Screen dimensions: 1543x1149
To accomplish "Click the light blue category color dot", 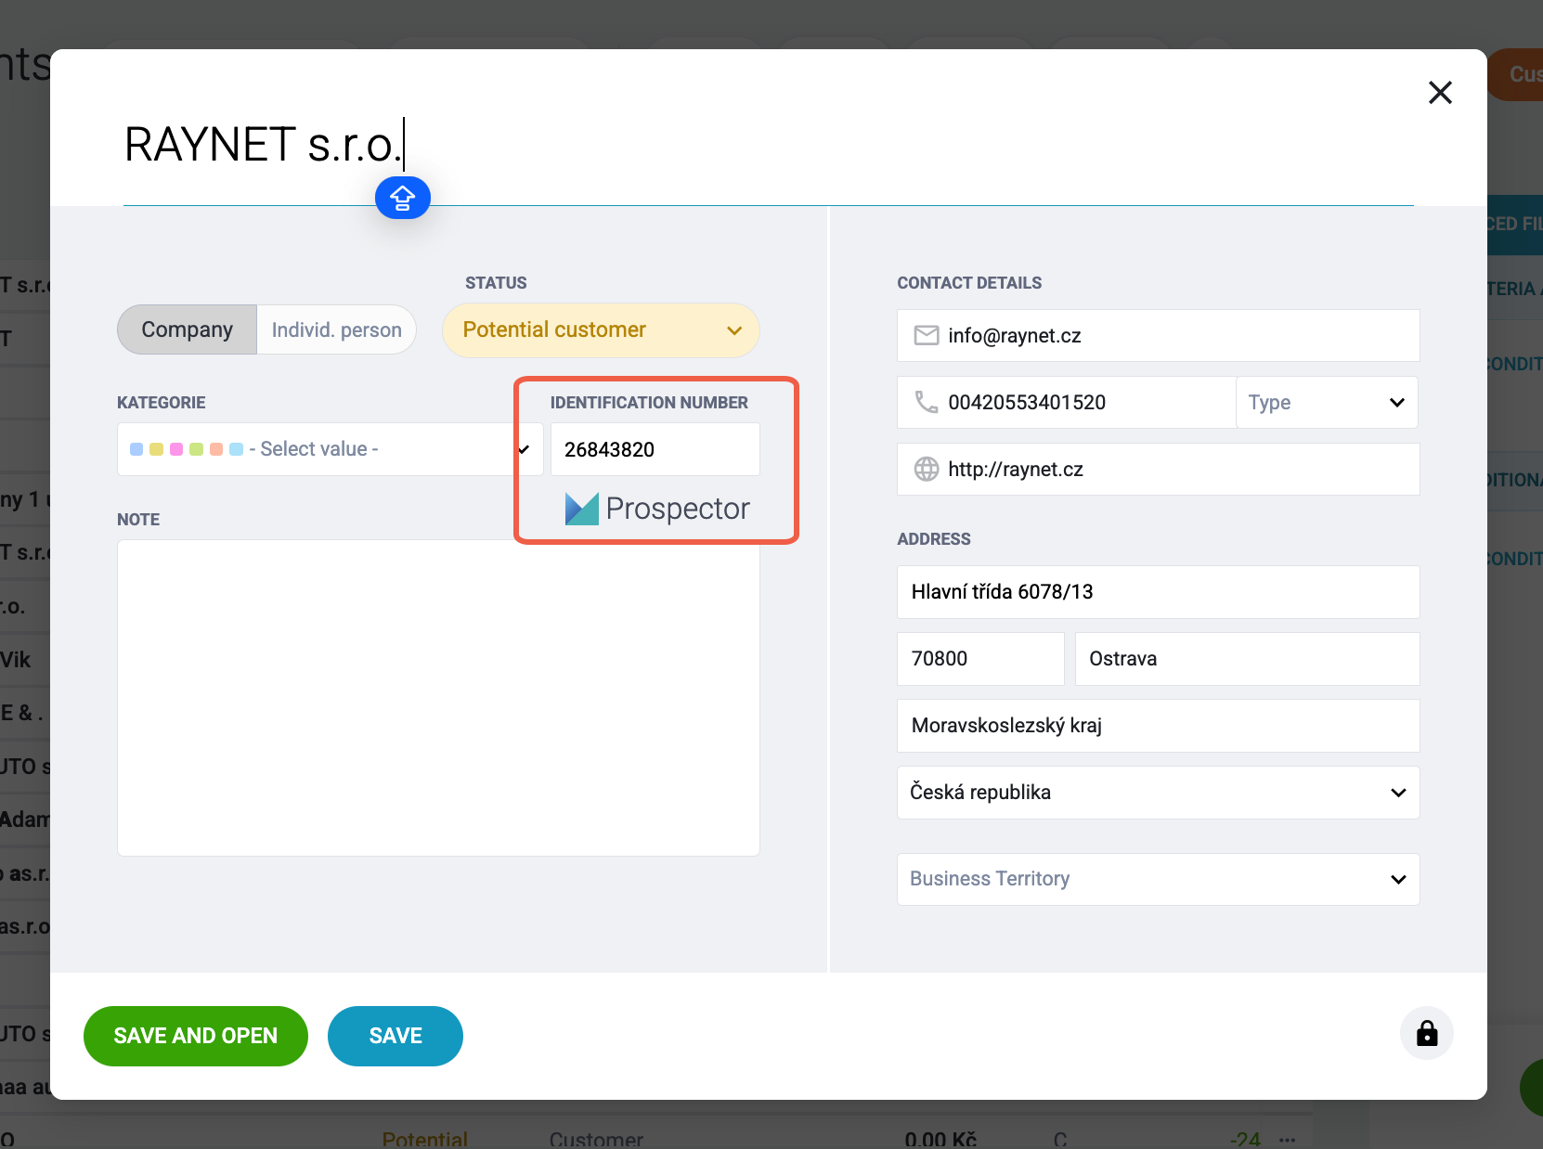I will tap(236, 449).
